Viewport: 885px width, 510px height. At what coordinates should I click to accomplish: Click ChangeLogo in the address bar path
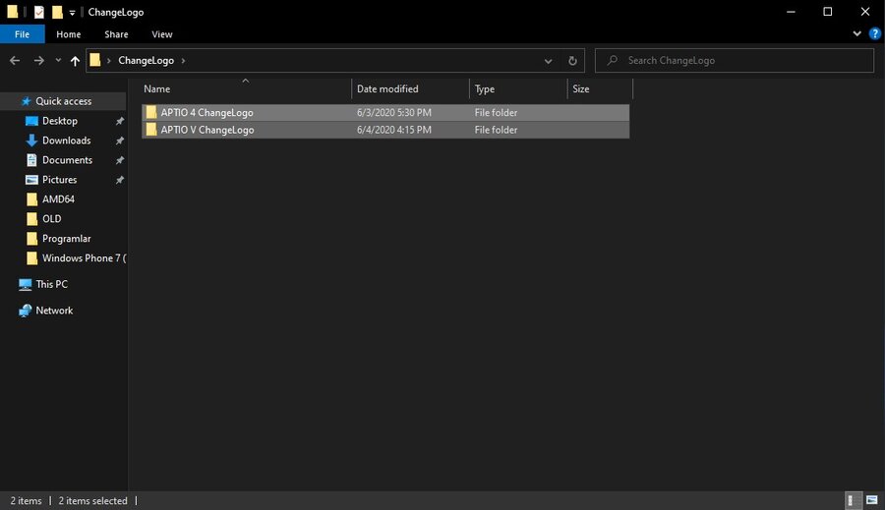[146, 60]
